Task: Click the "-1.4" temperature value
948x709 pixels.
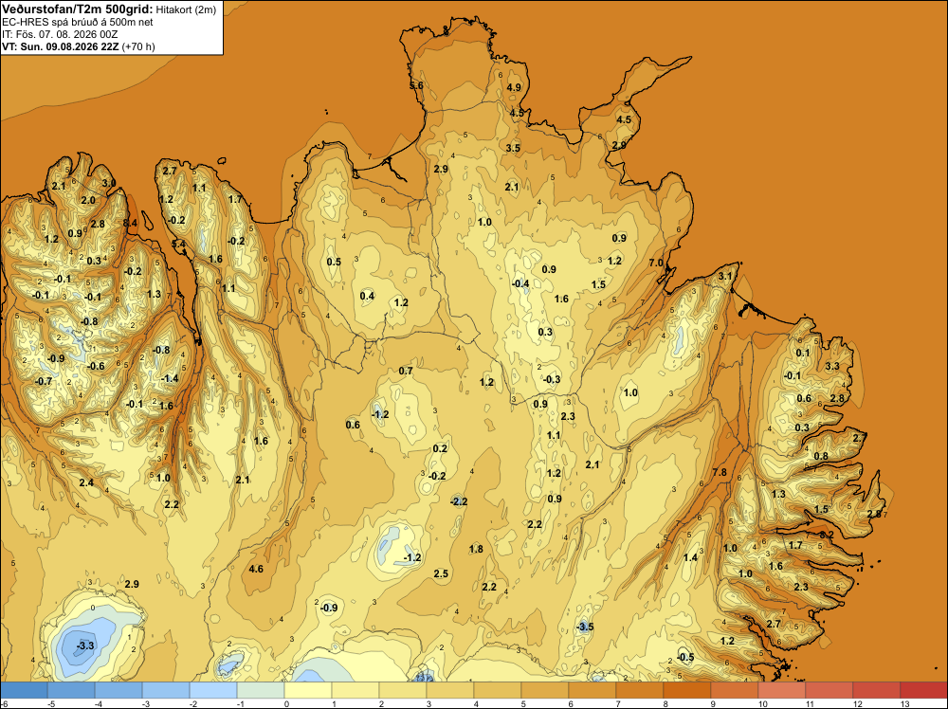Action: pos(170,378)
